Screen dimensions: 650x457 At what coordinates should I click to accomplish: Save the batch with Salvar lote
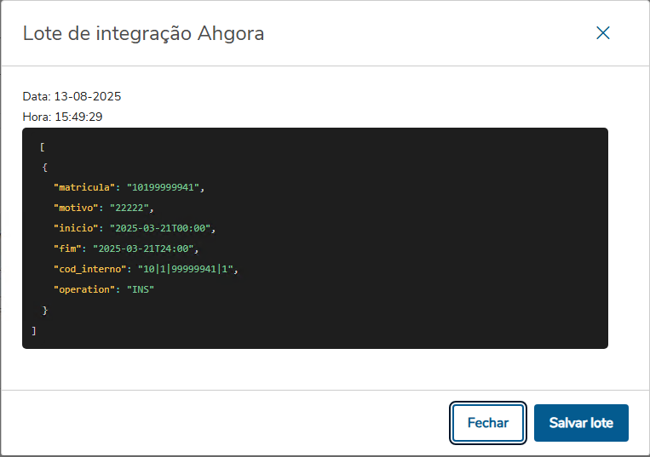click(581, 423)
